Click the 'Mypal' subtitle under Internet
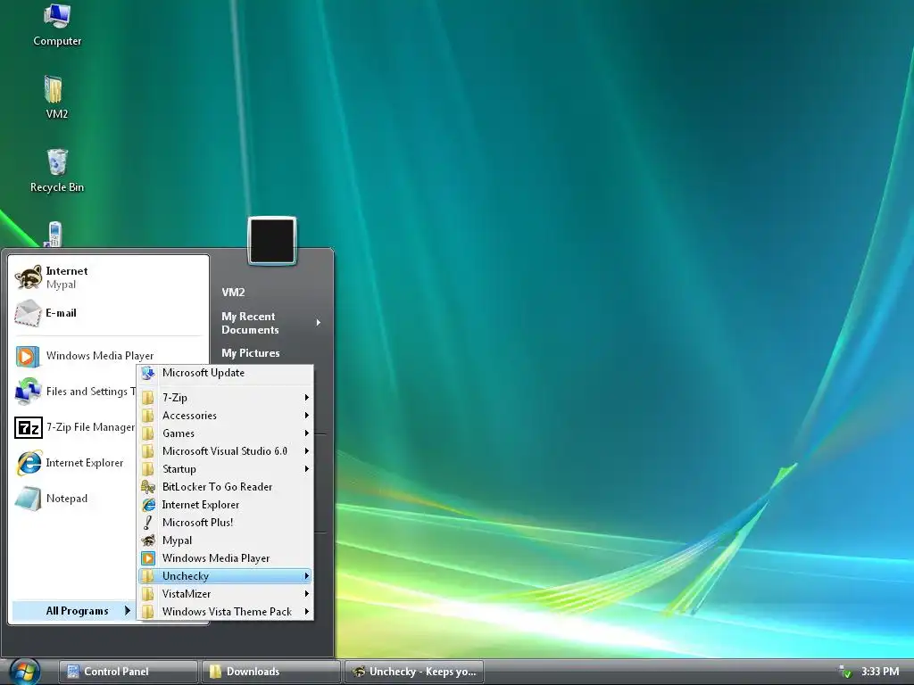The image size is (914, 685). click(x=61, y=285)
